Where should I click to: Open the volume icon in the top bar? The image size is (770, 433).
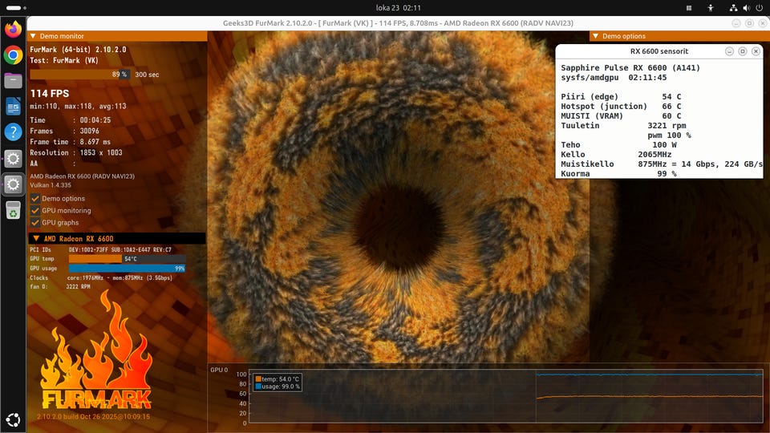click(x=747, y=8)
